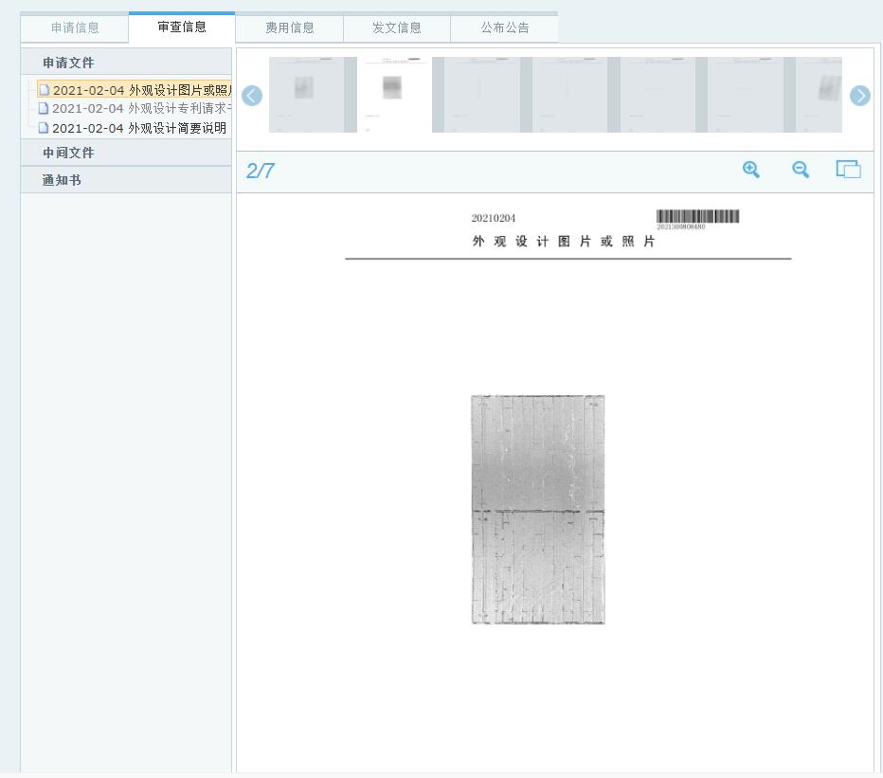The image size is (883, 778).
Task: Expand the 通知书 section
Action: [x=62, y=180]
